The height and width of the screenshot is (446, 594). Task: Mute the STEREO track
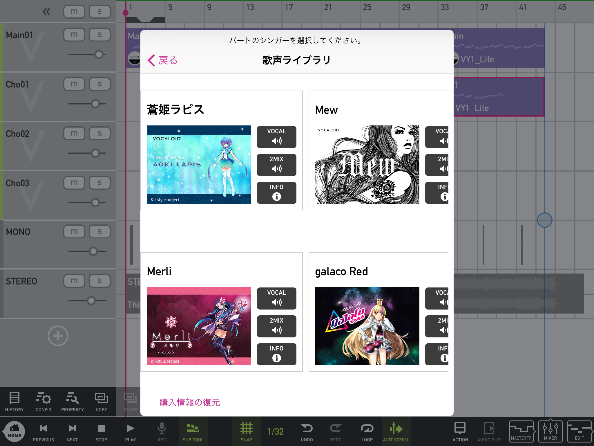(x=74, y=281)
